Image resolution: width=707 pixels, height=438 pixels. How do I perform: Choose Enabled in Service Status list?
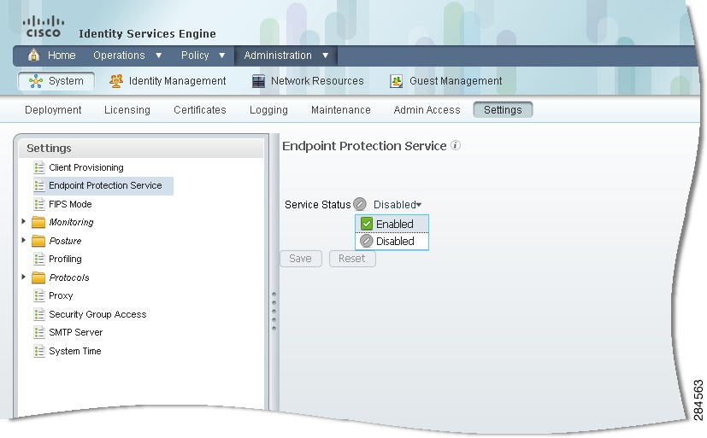coord(392,224)
